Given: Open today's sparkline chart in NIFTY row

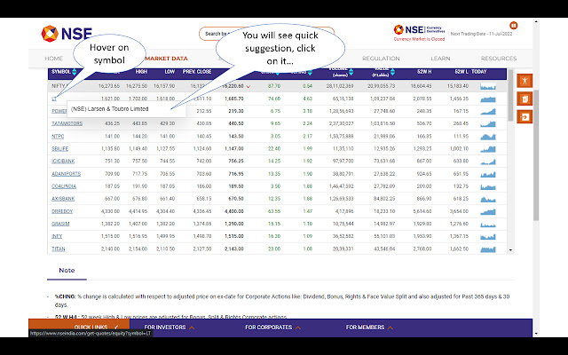Looking at the screenshot, I should tap(487, 87).
